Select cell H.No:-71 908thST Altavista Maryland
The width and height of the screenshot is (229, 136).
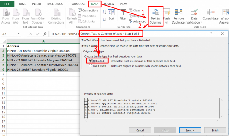[43, 60]
